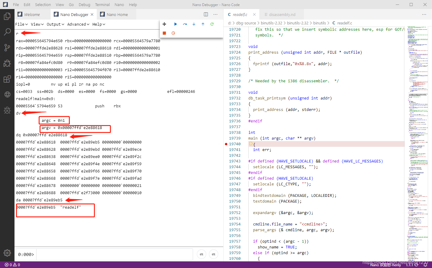Viewport: 432px width, 268px height.
Task: Close the readelf.c tab
Action: 254,14
